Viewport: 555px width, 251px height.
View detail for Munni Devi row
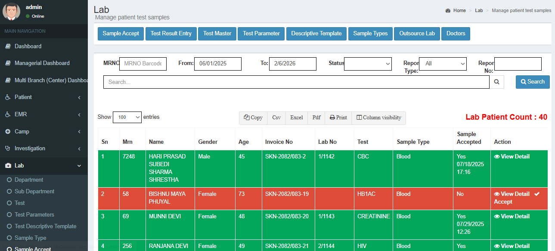click(x=512, y=217)
